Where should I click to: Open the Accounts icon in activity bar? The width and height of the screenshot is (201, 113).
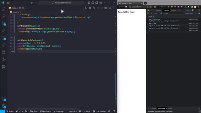pos(3,99)
